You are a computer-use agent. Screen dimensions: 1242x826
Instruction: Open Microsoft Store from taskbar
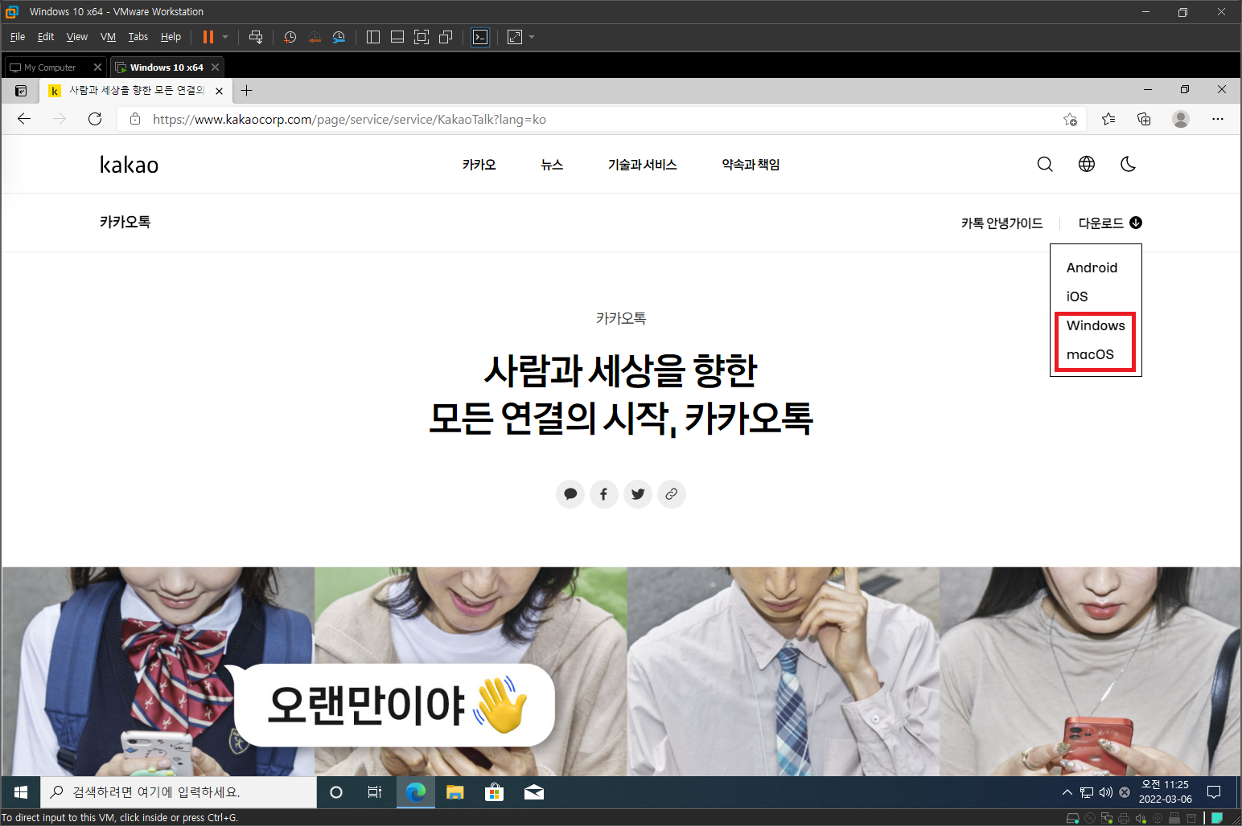click(x=494, y=792)
